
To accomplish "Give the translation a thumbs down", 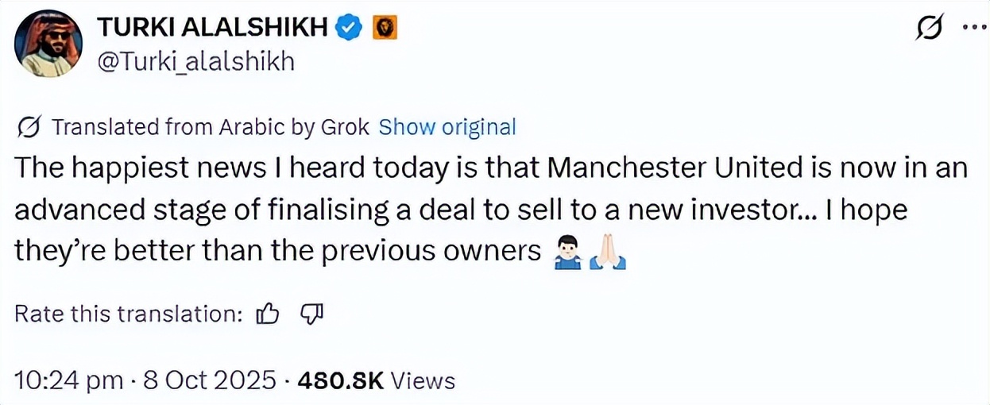I will click(x=311, y=314).
